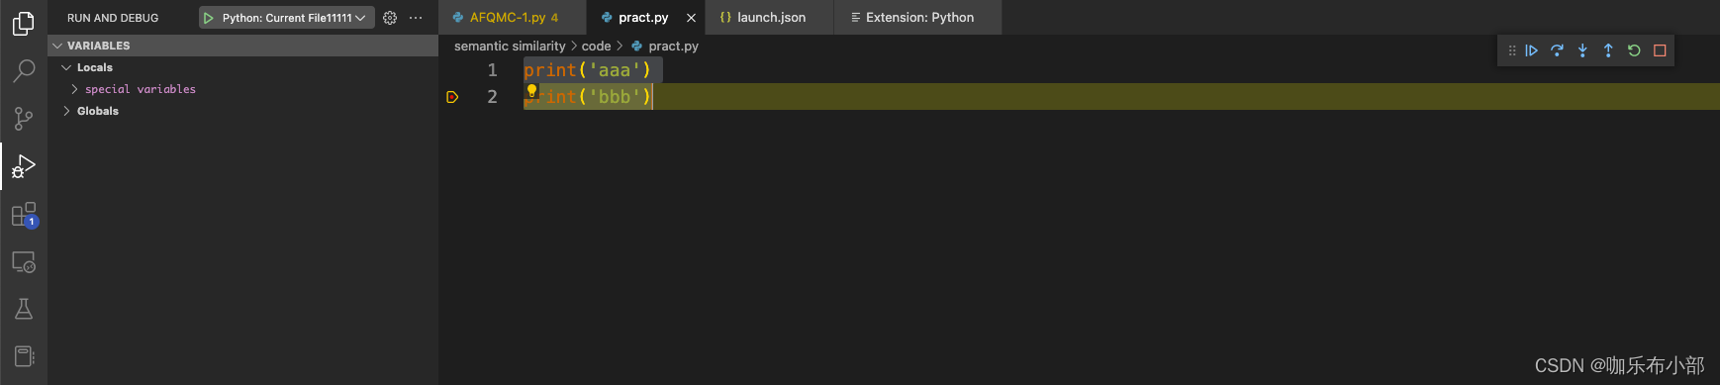This screenshot has height=385, width=1720.
Task: Open the Explorer view in activity bar
Action: click(x=24, y=23)
